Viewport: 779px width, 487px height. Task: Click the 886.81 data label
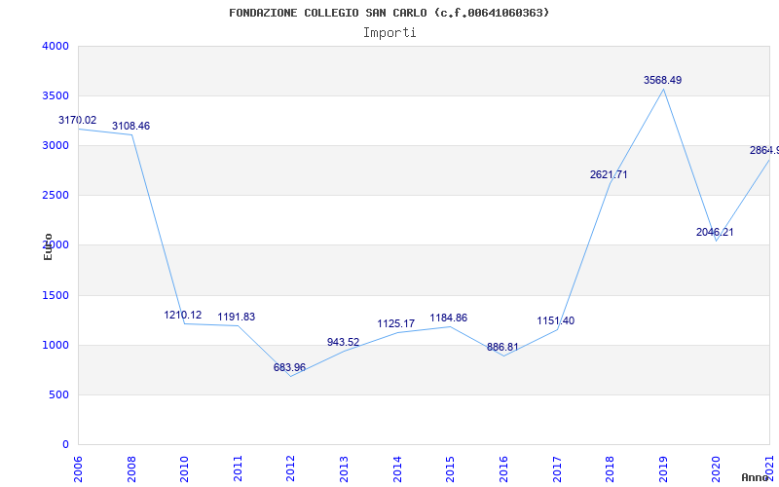502,348
